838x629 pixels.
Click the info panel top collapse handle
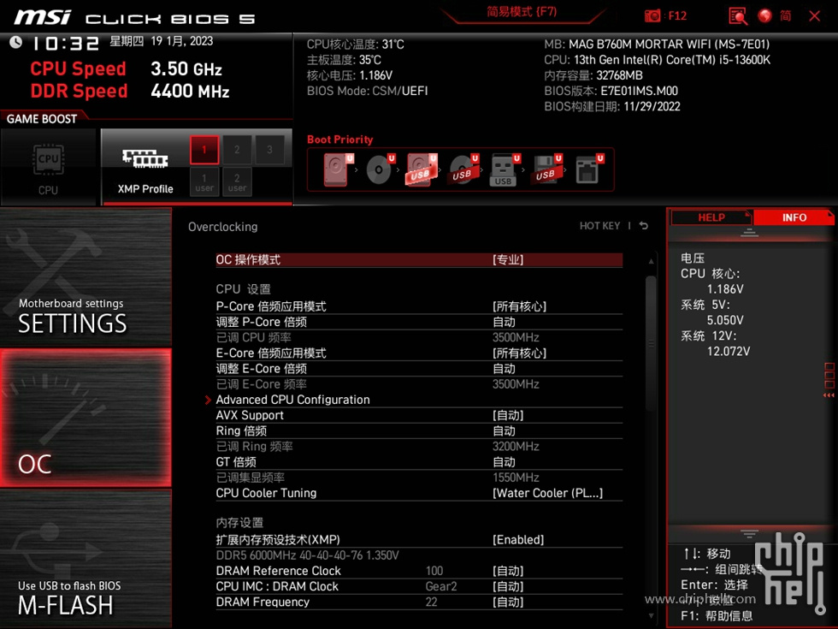[x=749, y=232]
